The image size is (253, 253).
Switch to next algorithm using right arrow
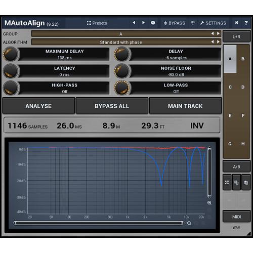pos(218,41)
